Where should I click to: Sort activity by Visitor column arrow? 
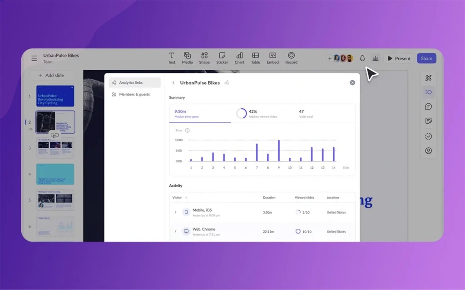(186, 198)
